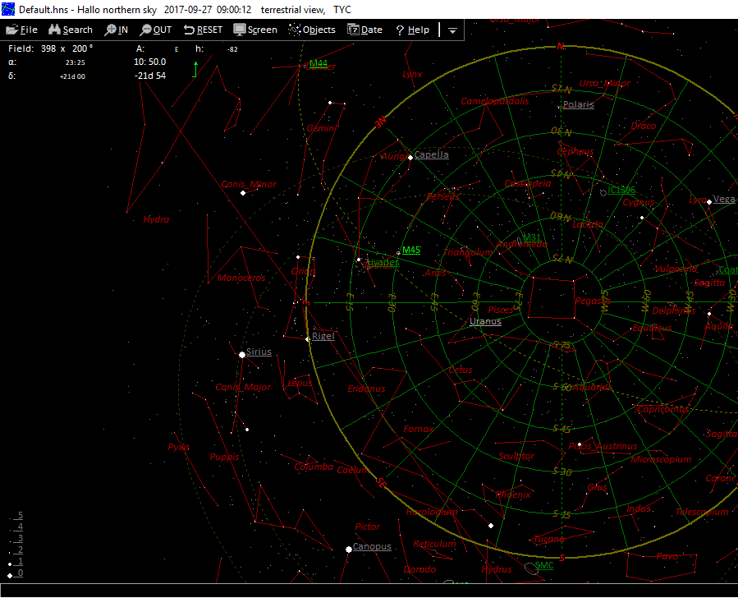Click the Help question mark icon

(x=400, y=30)
